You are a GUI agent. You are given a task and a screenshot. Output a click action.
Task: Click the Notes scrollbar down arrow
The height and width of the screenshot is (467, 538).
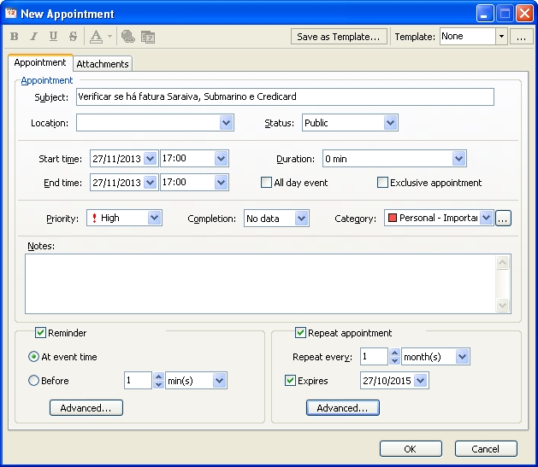tap(502, 305)
